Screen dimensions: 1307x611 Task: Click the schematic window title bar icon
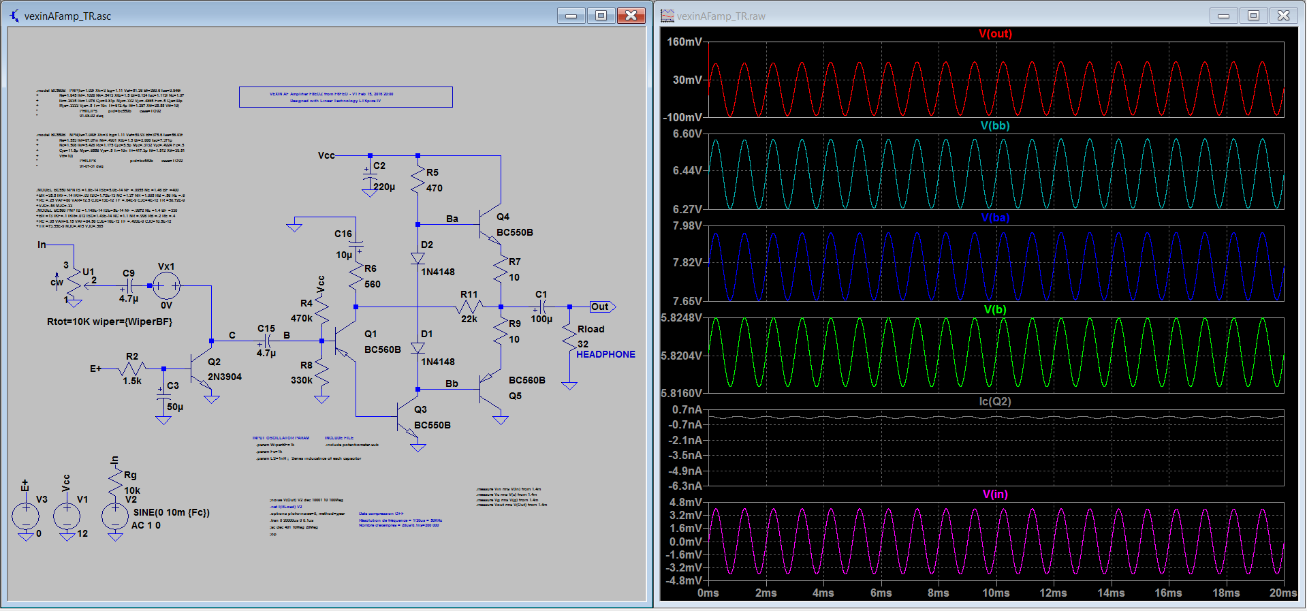[14, 16]
